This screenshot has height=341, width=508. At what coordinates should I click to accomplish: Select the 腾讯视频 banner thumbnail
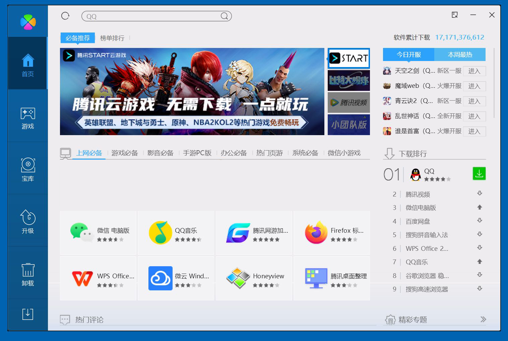pos(348,103)
